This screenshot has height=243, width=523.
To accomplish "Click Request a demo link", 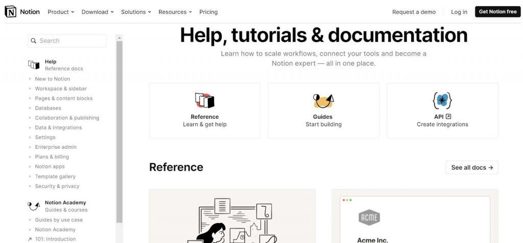I will tap(414, 12).
